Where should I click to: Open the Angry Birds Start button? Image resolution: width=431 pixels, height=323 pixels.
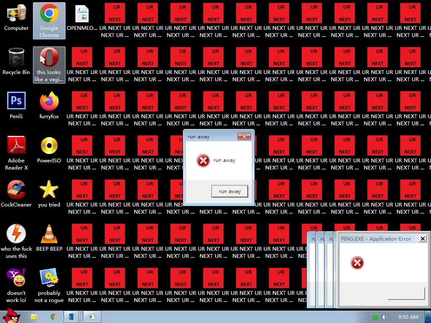(x=11, y=315)
